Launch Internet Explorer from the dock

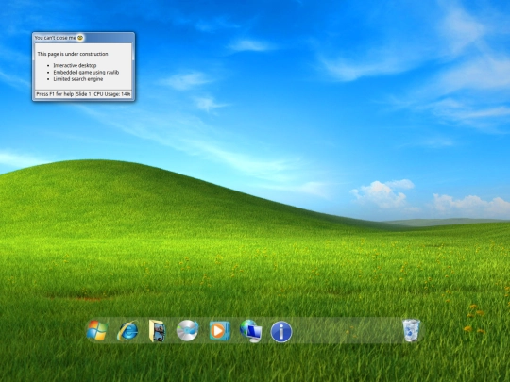[x=127, y=331]
